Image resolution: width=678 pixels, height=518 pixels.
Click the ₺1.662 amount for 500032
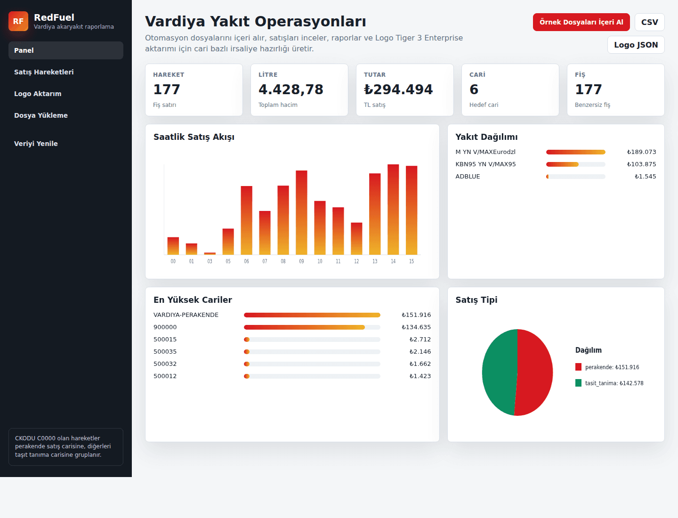[420, 364]
